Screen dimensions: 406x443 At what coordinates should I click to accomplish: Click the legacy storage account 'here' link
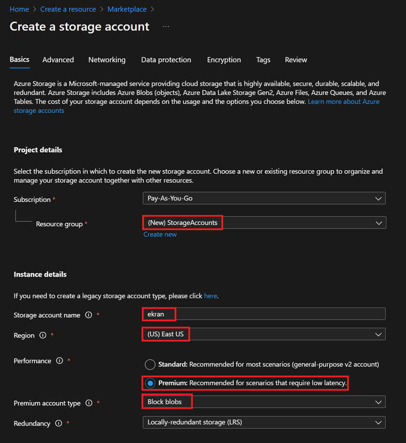coord(211,296)
